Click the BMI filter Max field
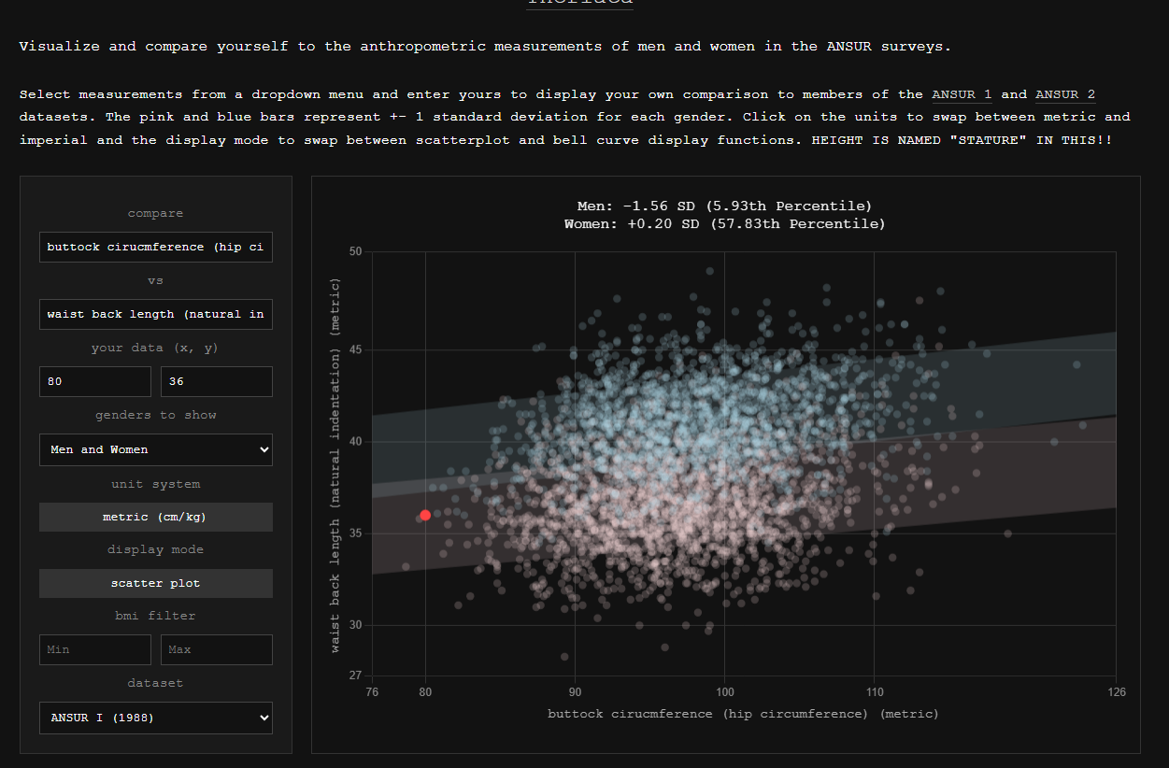The image size is (1169, 768). [x=217, y=649]
